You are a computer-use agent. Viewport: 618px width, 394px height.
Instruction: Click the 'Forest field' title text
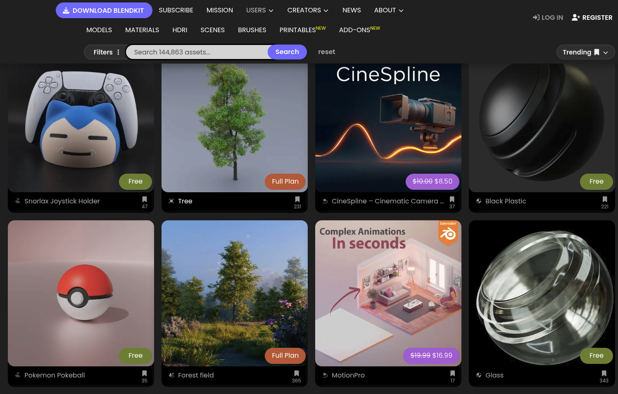point(196,375)
